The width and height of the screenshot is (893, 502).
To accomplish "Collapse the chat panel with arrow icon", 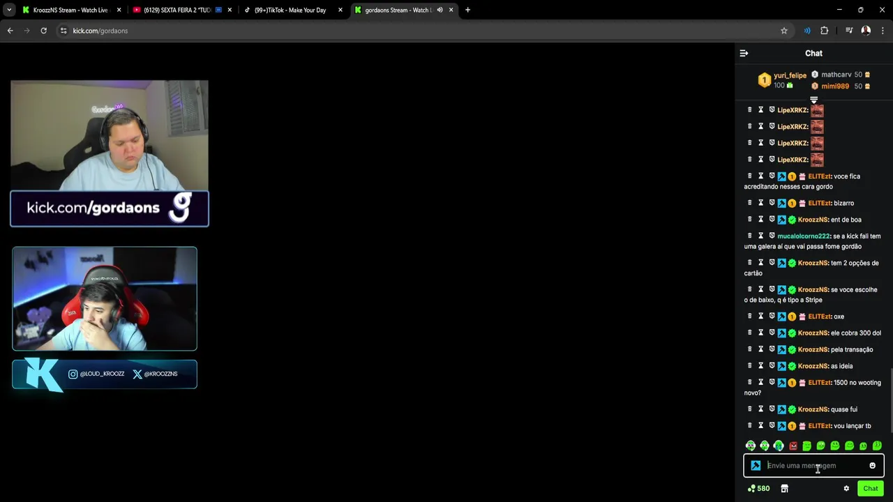I will click(x=744, y=53).
